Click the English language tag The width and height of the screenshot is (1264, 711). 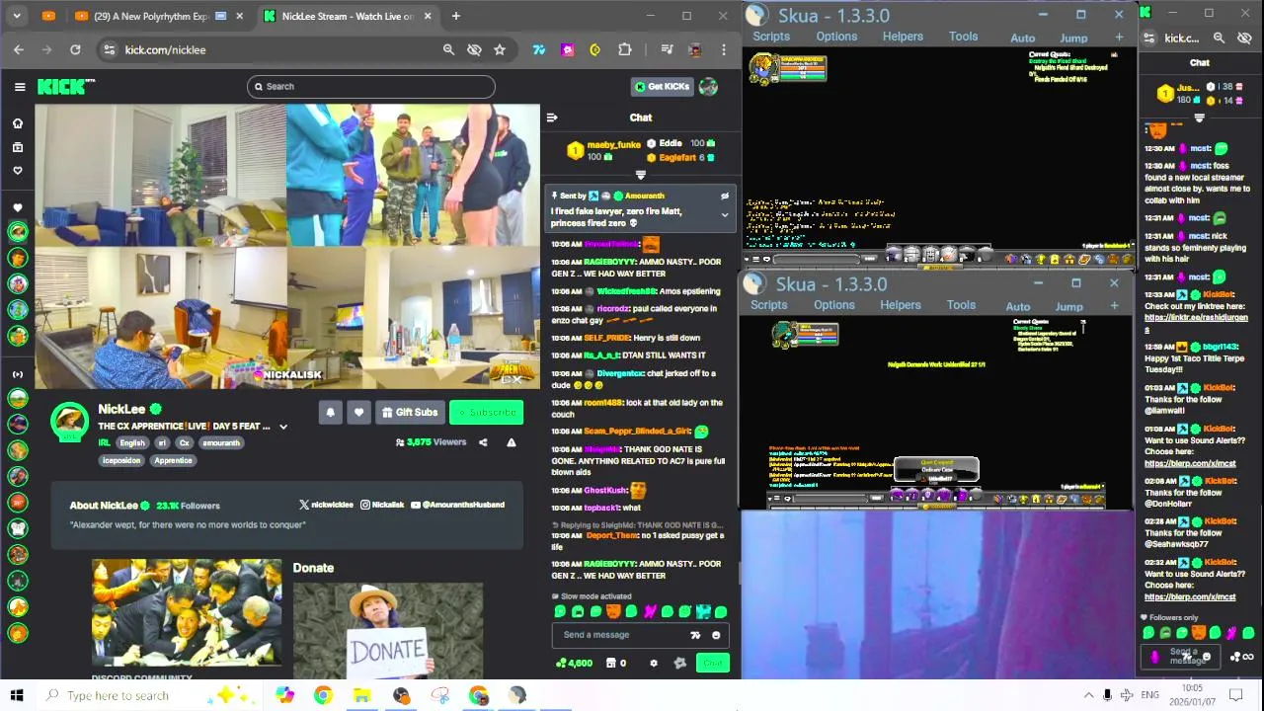tap(132, 443)
